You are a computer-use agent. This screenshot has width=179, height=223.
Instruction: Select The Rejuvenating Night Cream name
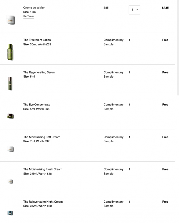pos(43,202)
